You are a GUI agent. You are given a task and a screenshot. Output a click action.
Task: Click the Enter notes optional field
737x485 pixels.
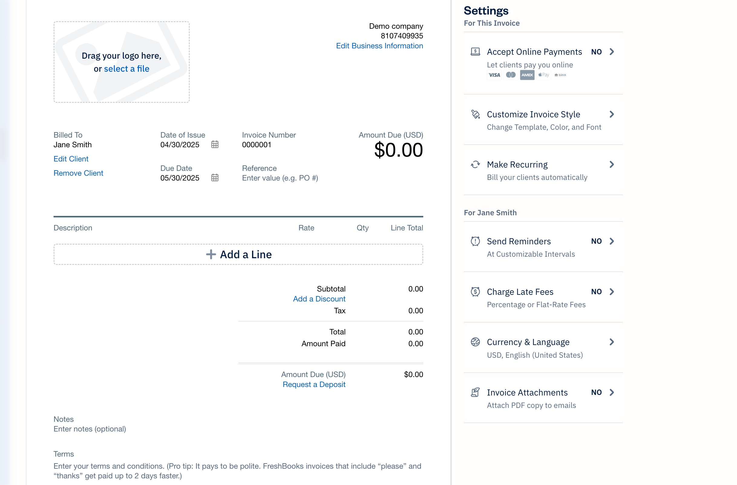pos(90,429)
